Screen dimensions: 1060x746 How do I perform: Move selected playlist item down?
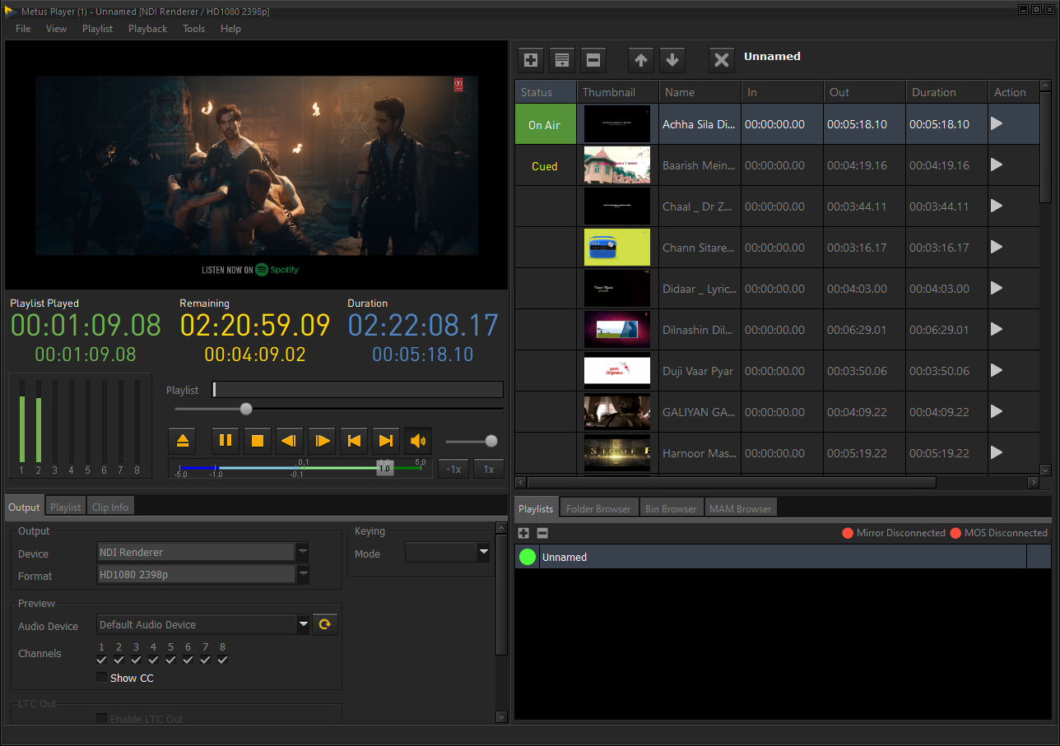672,59
